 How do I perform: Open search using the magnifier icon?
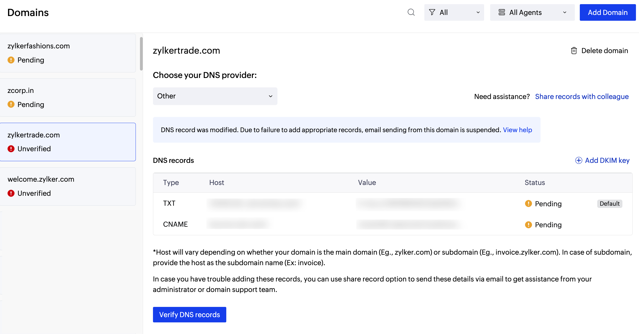[x=411, y=12]
